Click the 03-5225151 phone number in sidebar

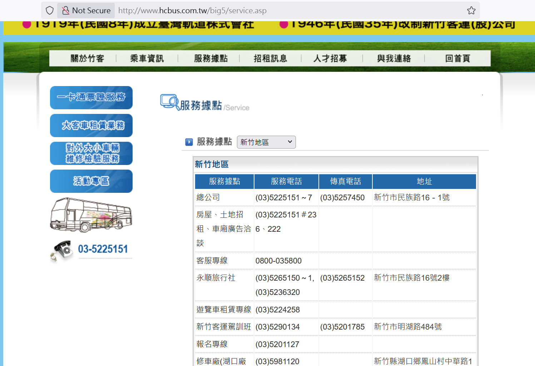(103, 249)
